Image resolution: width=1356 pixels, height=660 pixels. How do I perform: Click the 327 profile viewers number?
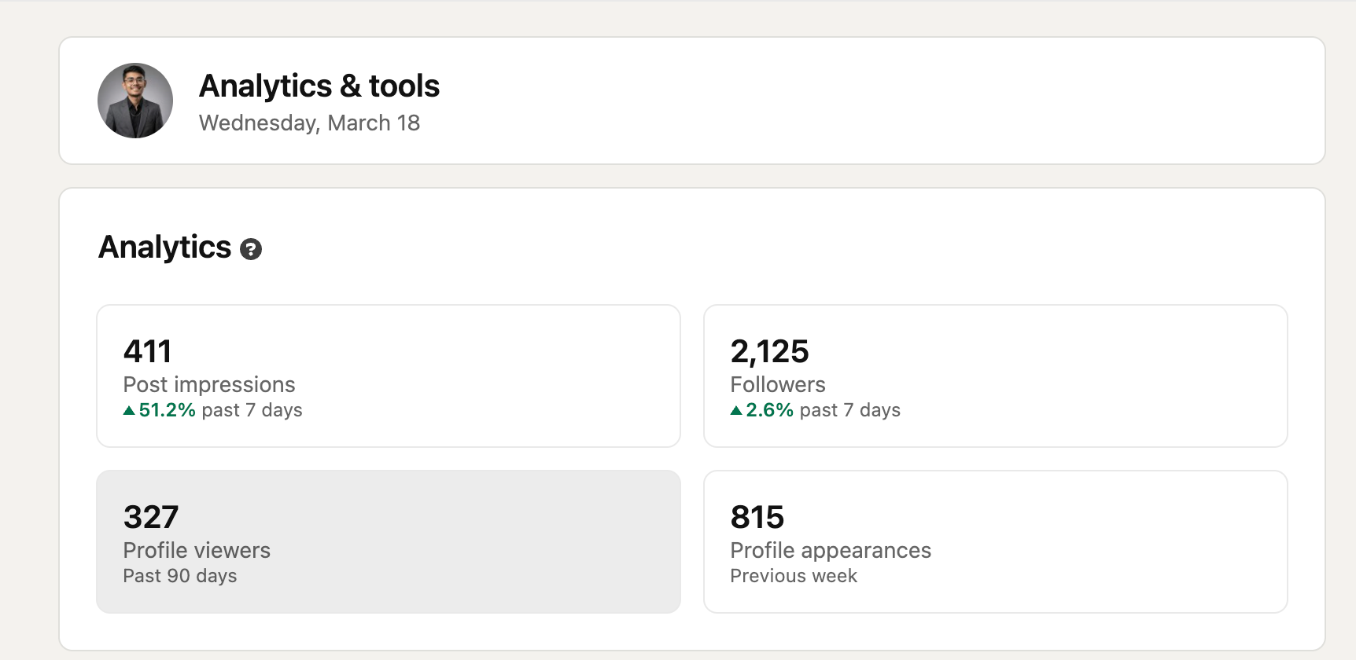point(151,517)
